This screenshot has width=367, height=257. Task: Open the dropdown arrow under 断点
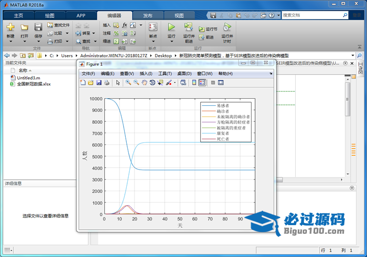153,42
